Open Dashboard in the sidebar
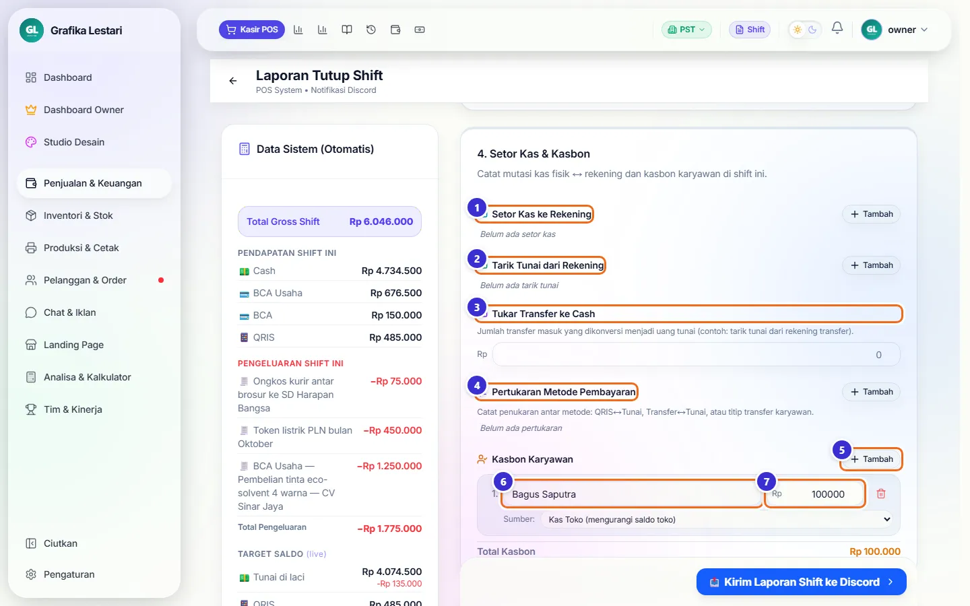 tap(94, 77)
